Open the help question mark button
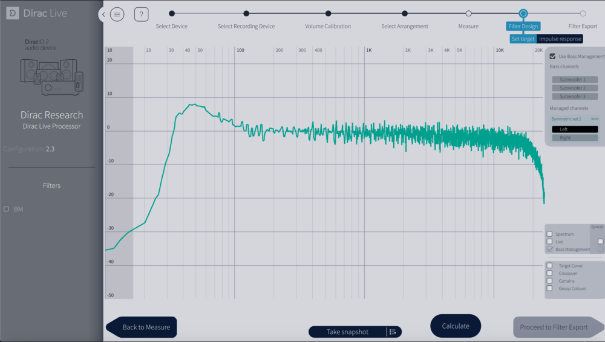The width and height of the screenshot is (605, 342). pyautogui.click(x=141, y=15)
